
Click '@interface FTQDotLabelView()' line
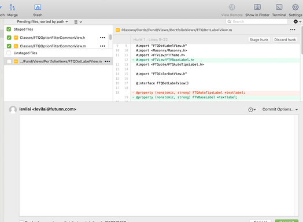coord(162,83)
